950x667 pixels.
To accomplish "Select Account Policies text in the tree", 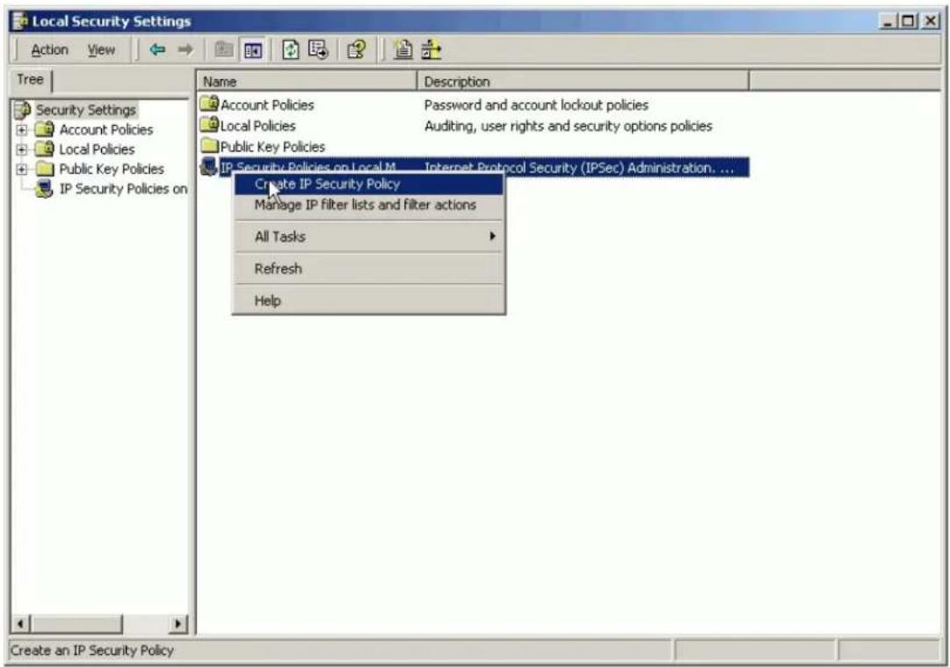I will pyautogui.click(x=106, y=130).
